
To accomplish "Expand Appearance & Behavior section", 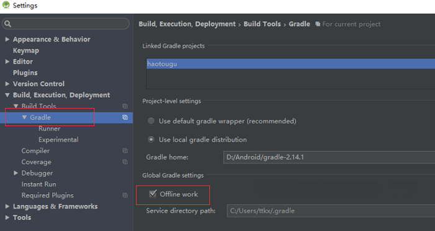I will coord(7,39).
